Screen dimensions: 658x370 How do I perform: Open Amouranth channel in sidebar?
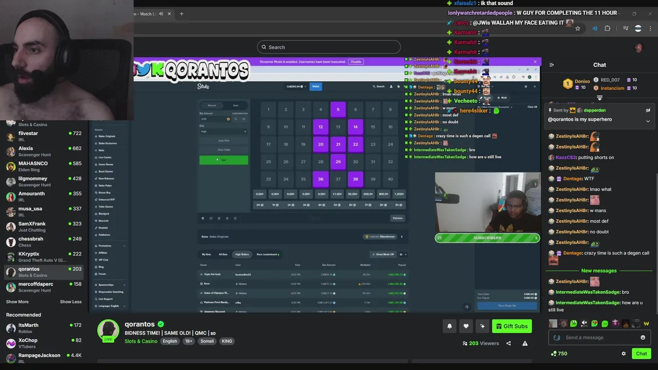point(45,196)
